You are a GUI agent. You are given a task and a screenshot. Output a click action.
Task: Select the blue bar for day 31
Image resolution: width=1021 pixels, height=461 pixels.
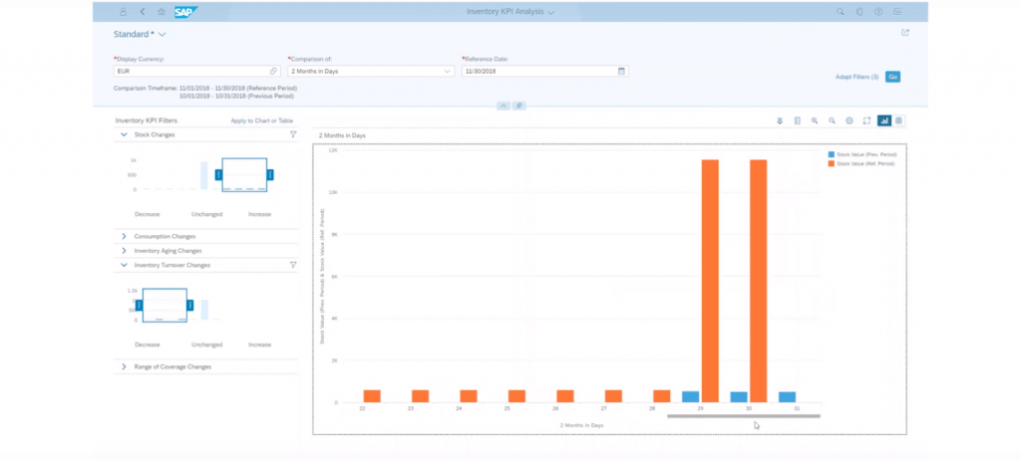(x=788, y=397)
